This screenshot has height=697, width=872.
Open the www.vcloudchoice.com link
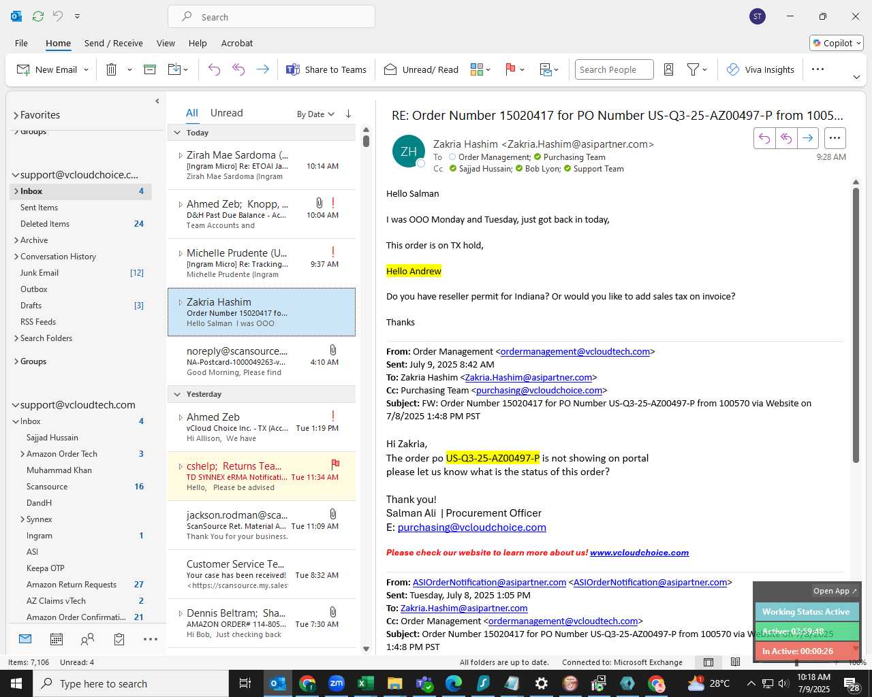click(640, 553)
